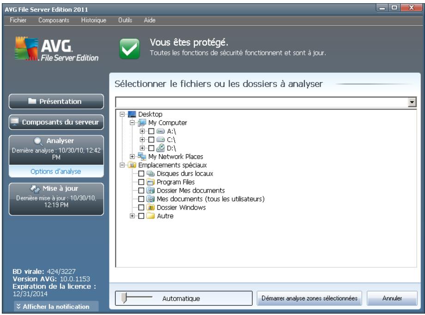Click the Disques durs locaux label
The image size is (425, 315).
(185, 174)
